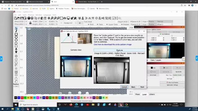Click the Open File folder icon
The image size is (198, 111).
point(19,18)
